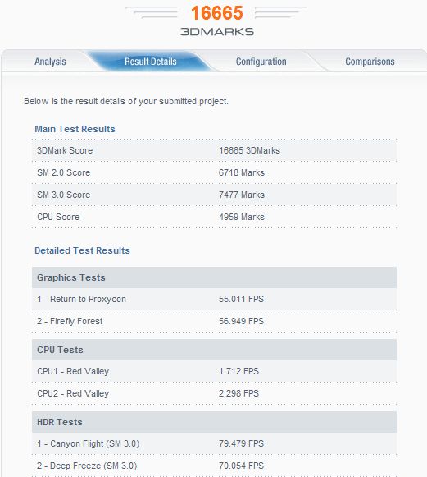The width and height of the screenshot is (427, 477).
Task: Select the Result Details tab
Action: [151, 62]
